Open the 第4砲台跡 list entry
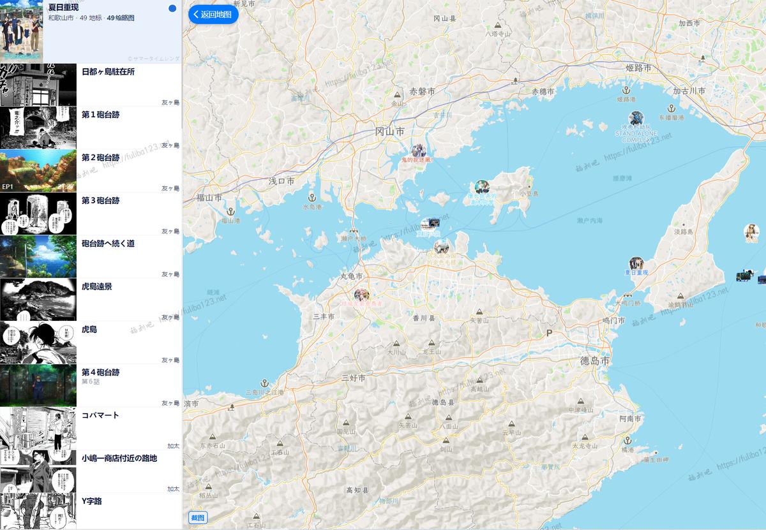The width and height of the screenshot is (766, 530). tap(91, 385)
